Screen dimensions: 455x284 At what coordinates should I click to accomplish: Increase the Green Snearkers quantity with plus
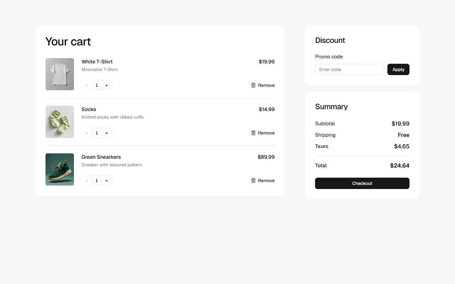pyautogui.click(x=106, y=180)
